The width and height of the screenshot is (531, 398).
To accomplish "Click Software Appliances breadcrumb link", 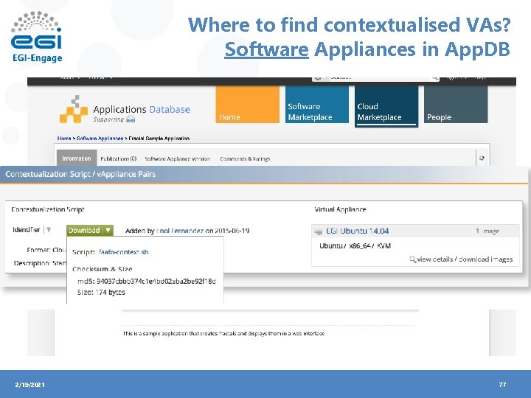I will click(100, 138).
